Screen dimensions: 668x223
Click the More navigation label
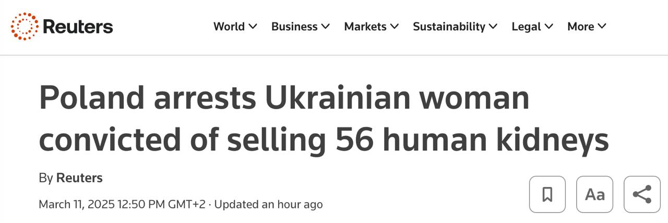tap(580, 27)
